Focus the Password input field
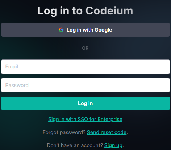Image resolution: width=171 pixels, height=150 pixels. coord(85,85)
